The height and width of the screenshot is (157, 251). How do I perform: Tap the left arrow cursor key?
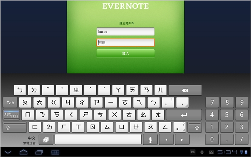(x=166, y=140)
